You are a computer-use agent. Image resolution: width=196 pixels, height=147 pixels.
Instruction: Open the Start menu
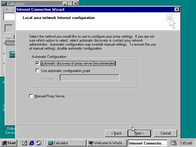coord(9,143)
